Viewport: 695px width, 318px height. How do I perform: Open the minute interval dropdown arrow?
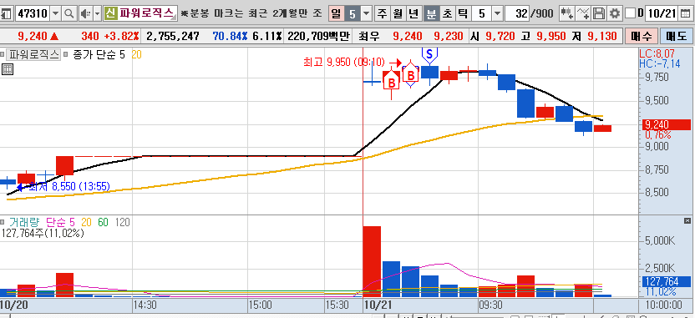pyautogui.click(x=497, y=13)
